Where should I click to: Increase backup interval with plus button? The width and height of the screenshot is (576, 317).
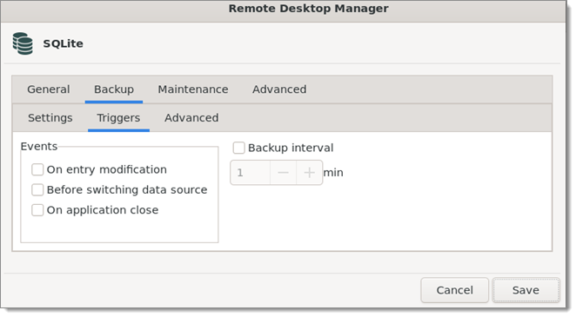point(309,173)
